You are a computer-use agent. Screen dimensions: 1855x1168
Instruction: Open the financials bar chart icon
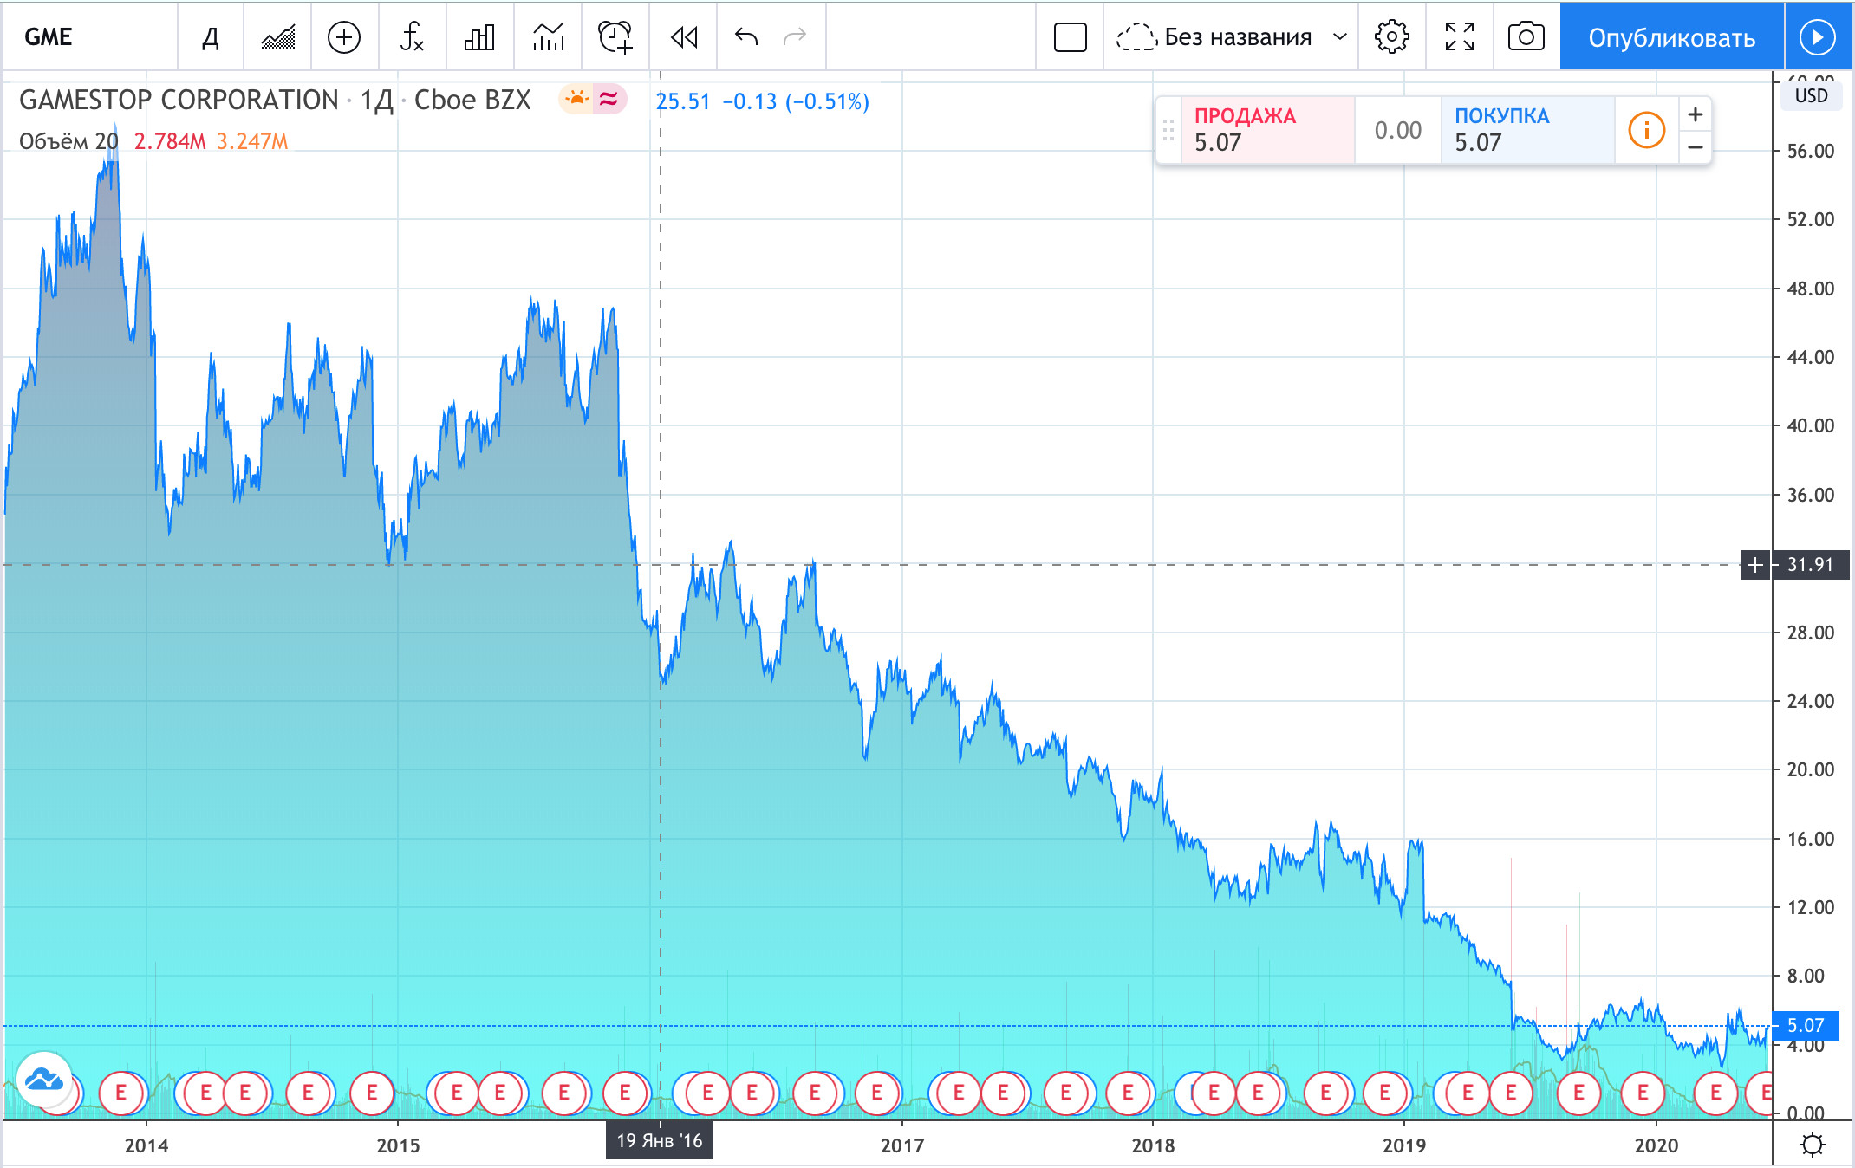pyautogui.click(x=479, y=37)
